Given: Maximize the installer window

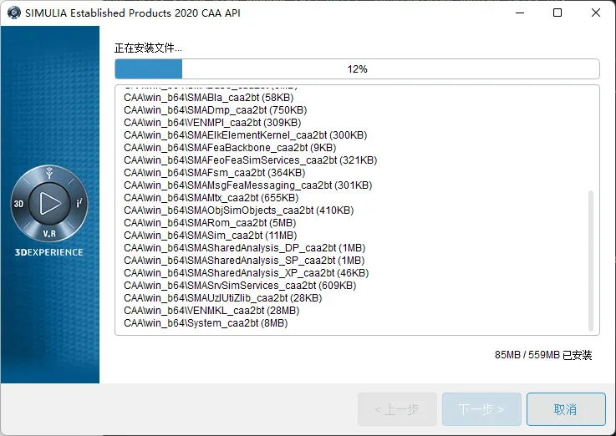Looking at the screenshot, I should 557,13.
